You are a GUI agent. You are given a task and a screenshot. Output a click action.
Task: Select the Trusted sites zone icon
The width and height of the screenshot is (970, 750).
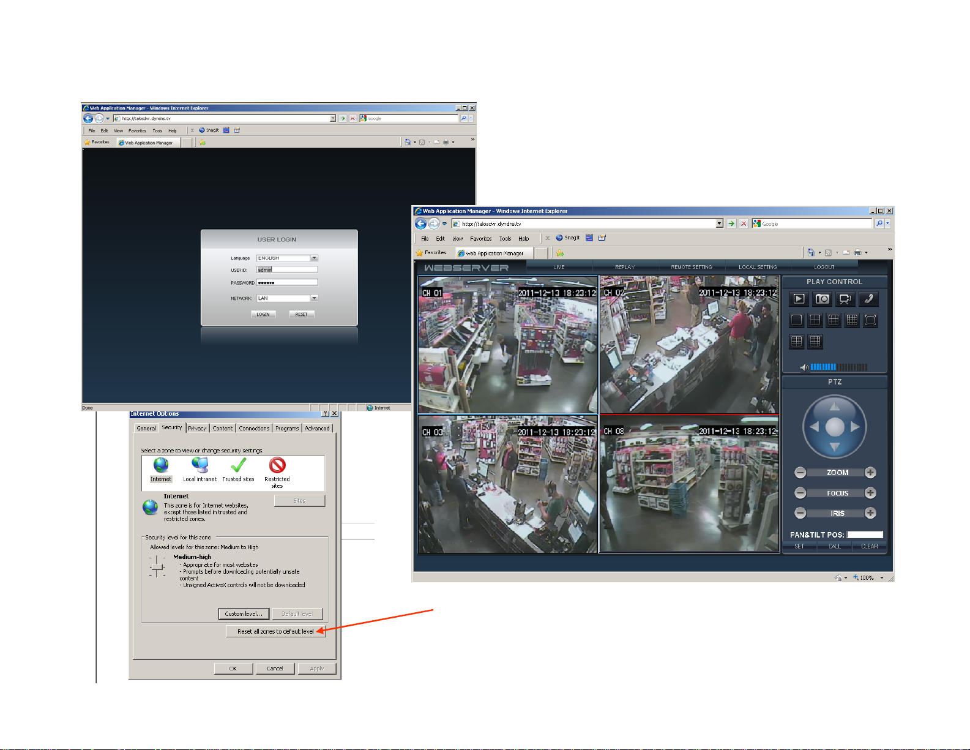pos(238,470)
